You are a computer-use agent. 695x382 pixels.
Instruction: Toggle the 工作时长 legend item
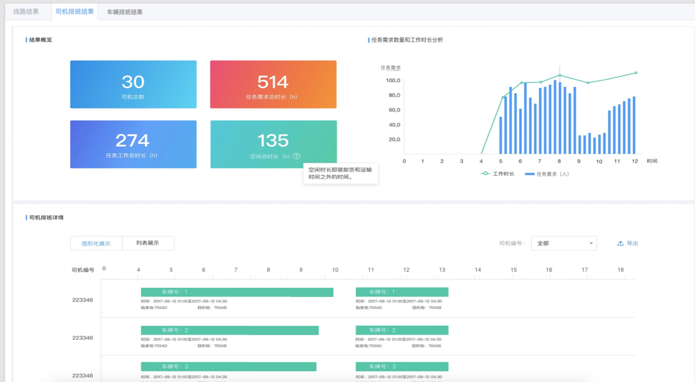[497, 174]
